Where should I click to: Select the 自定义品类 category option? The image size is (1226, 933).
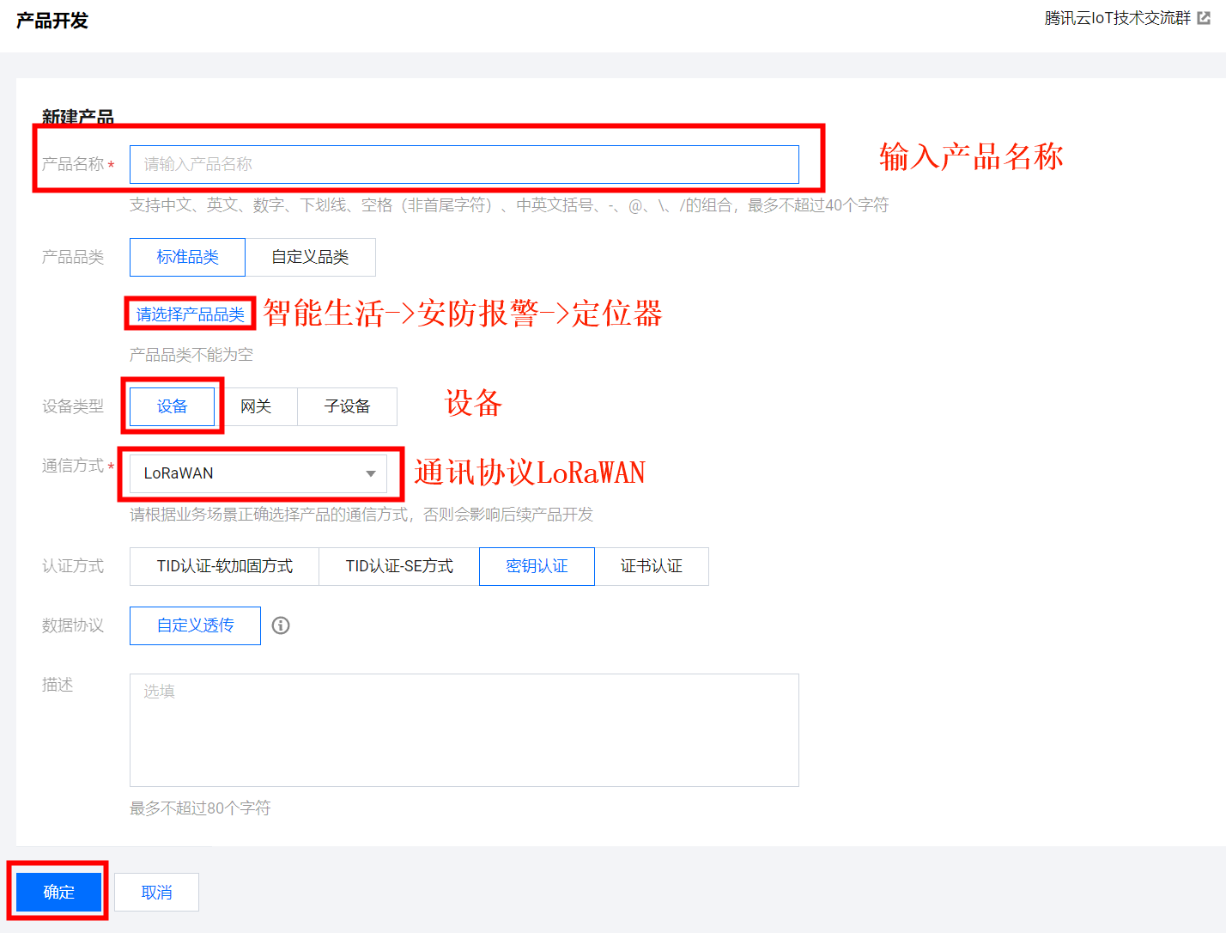pyautogui.click(x=310, y=257)
